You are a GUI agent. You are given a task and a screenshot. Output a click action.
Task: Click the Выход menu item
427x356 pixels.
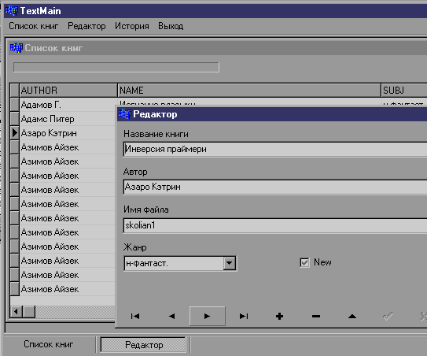pyautogui.click(x=171, y=26)
